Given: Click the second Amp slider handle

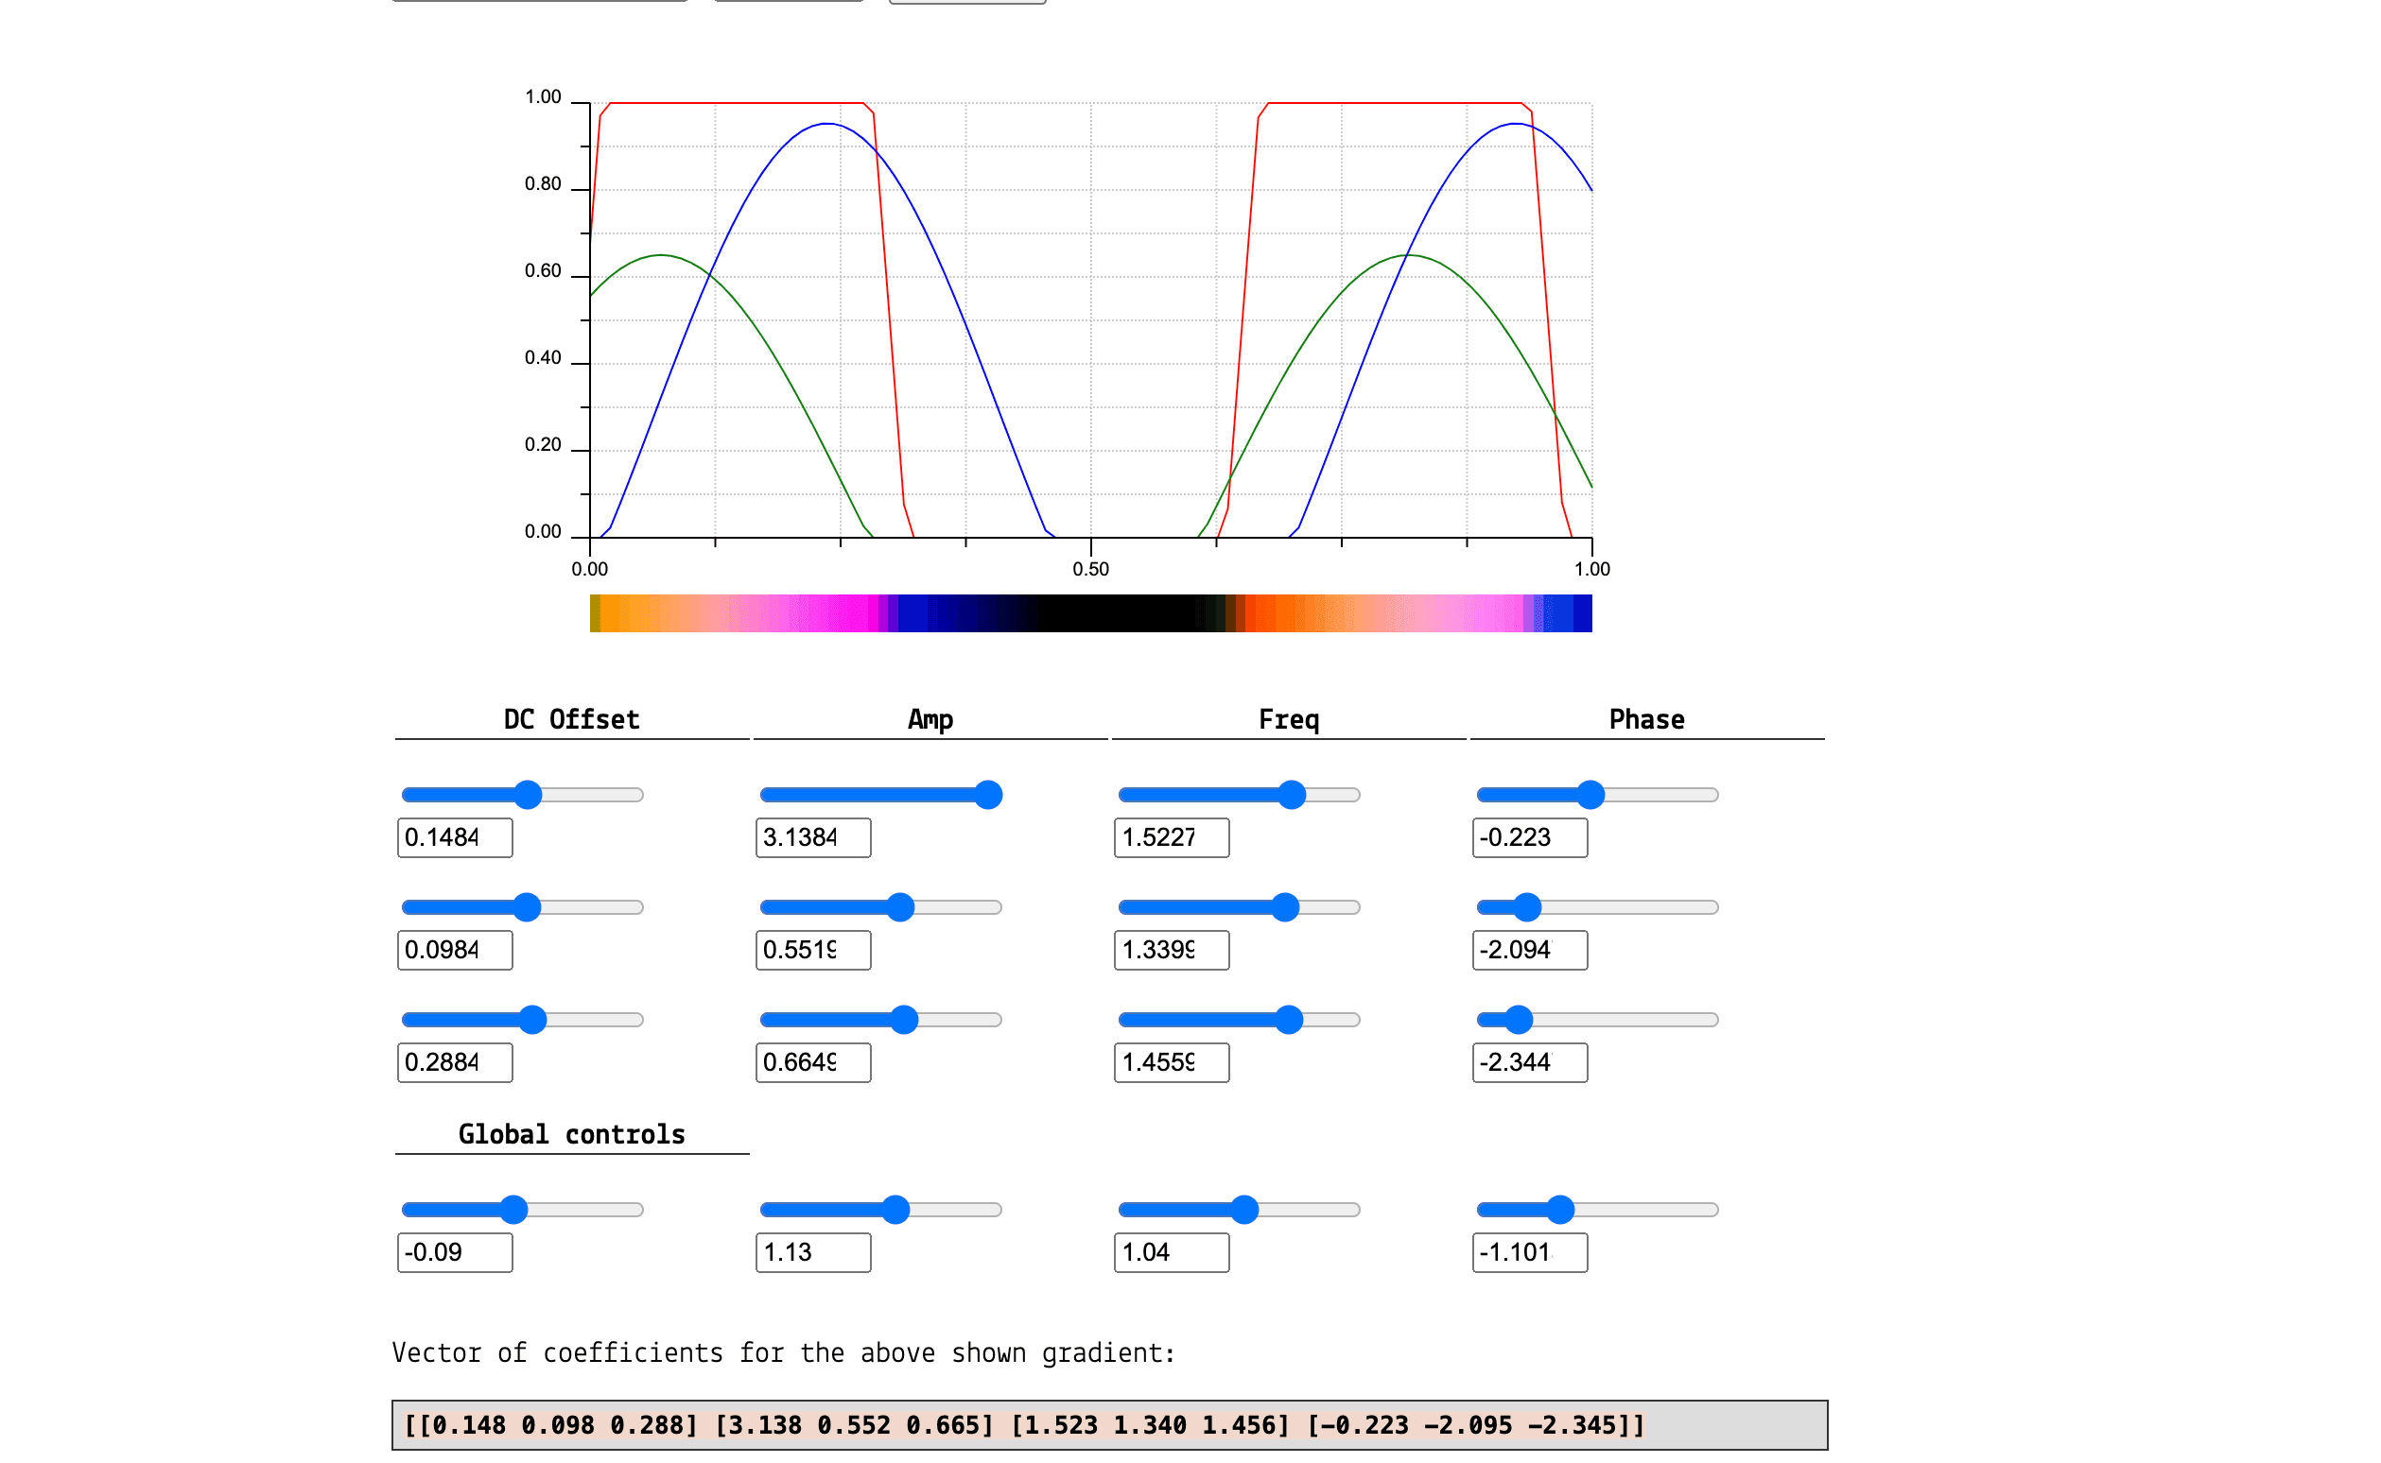Looking at the screenshot, I should click(x=901, y=907).
